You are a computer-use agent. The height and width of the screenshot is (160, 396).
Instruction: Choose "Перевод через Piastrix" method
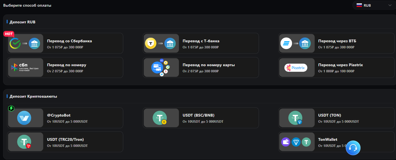[340, 65]
